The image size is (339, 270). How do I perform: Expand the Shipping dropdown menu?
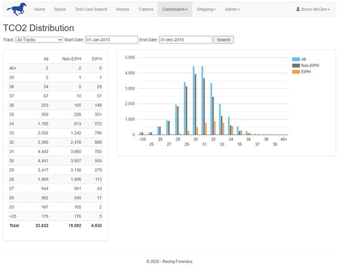coord(206,9)
